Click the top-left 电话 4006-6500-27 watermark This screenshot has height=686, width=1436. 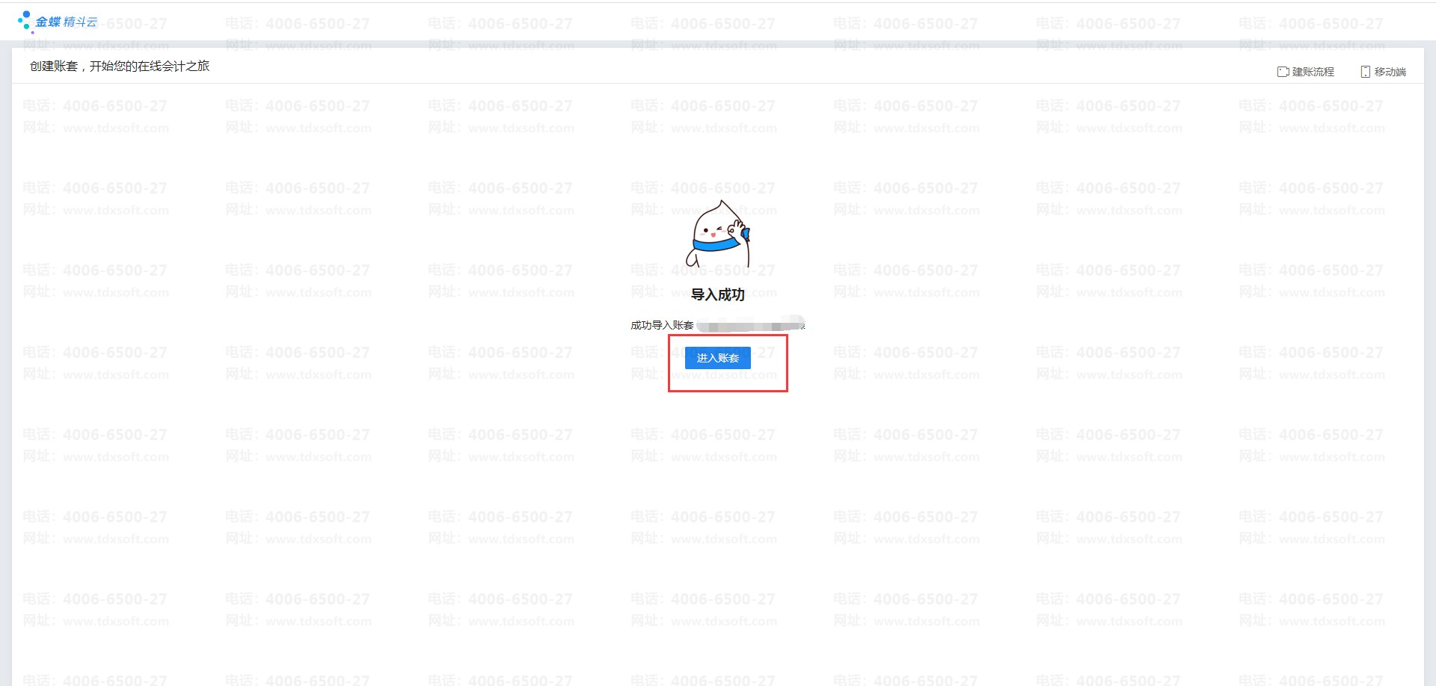click(95, 106)
